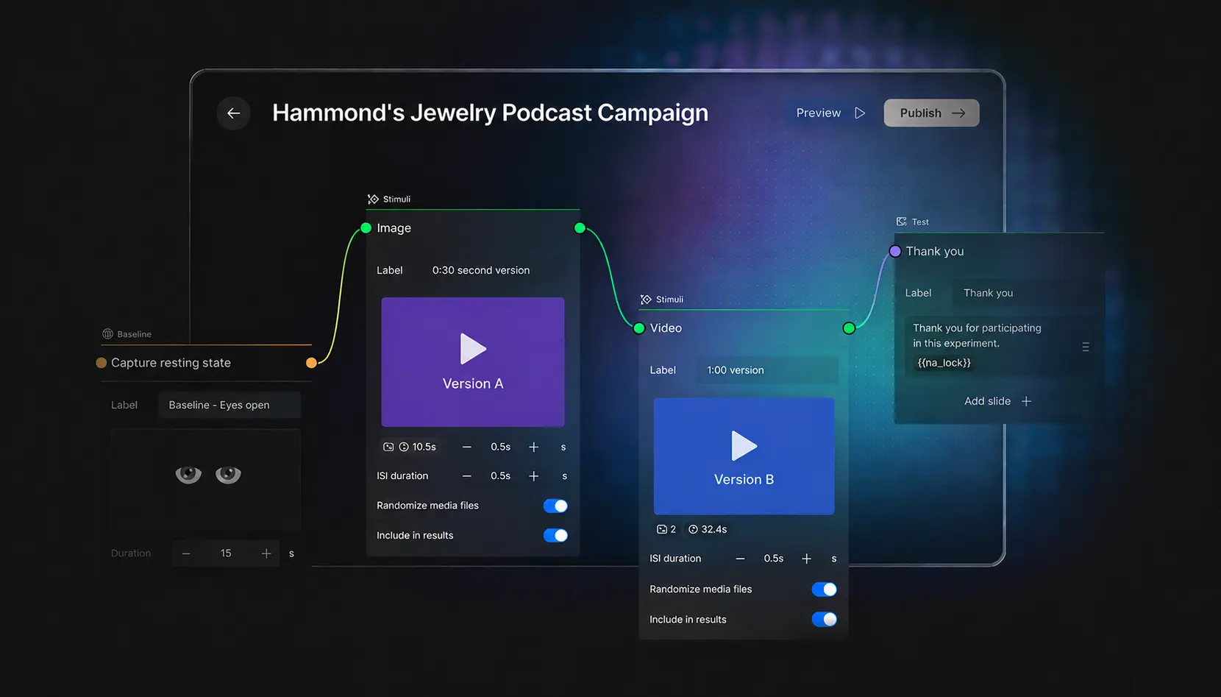Select the Image node output connector
The image size is (1221, 697).
(x=580, y=228)
